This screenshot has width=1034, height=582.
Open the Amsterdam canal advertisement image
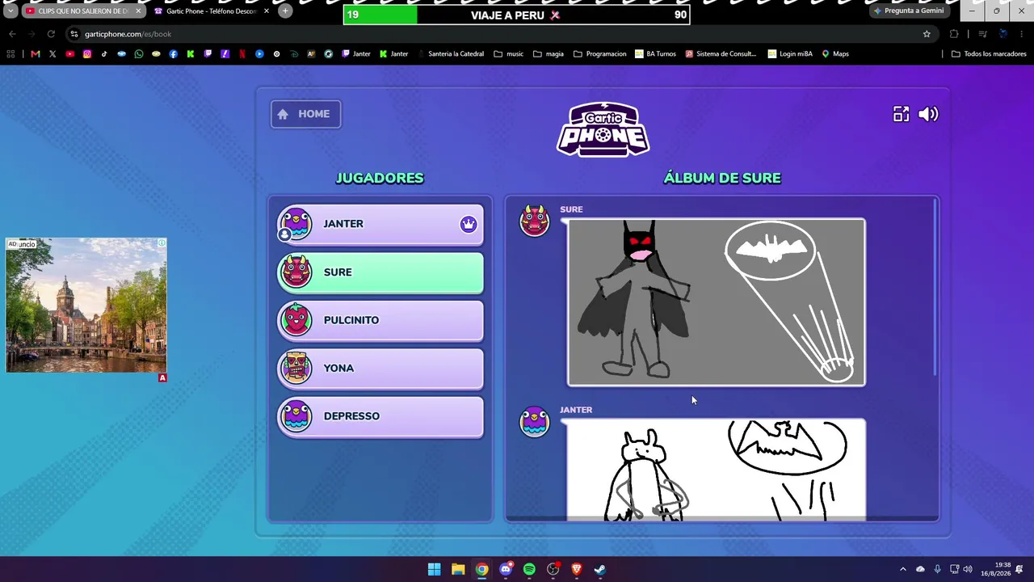86,306
